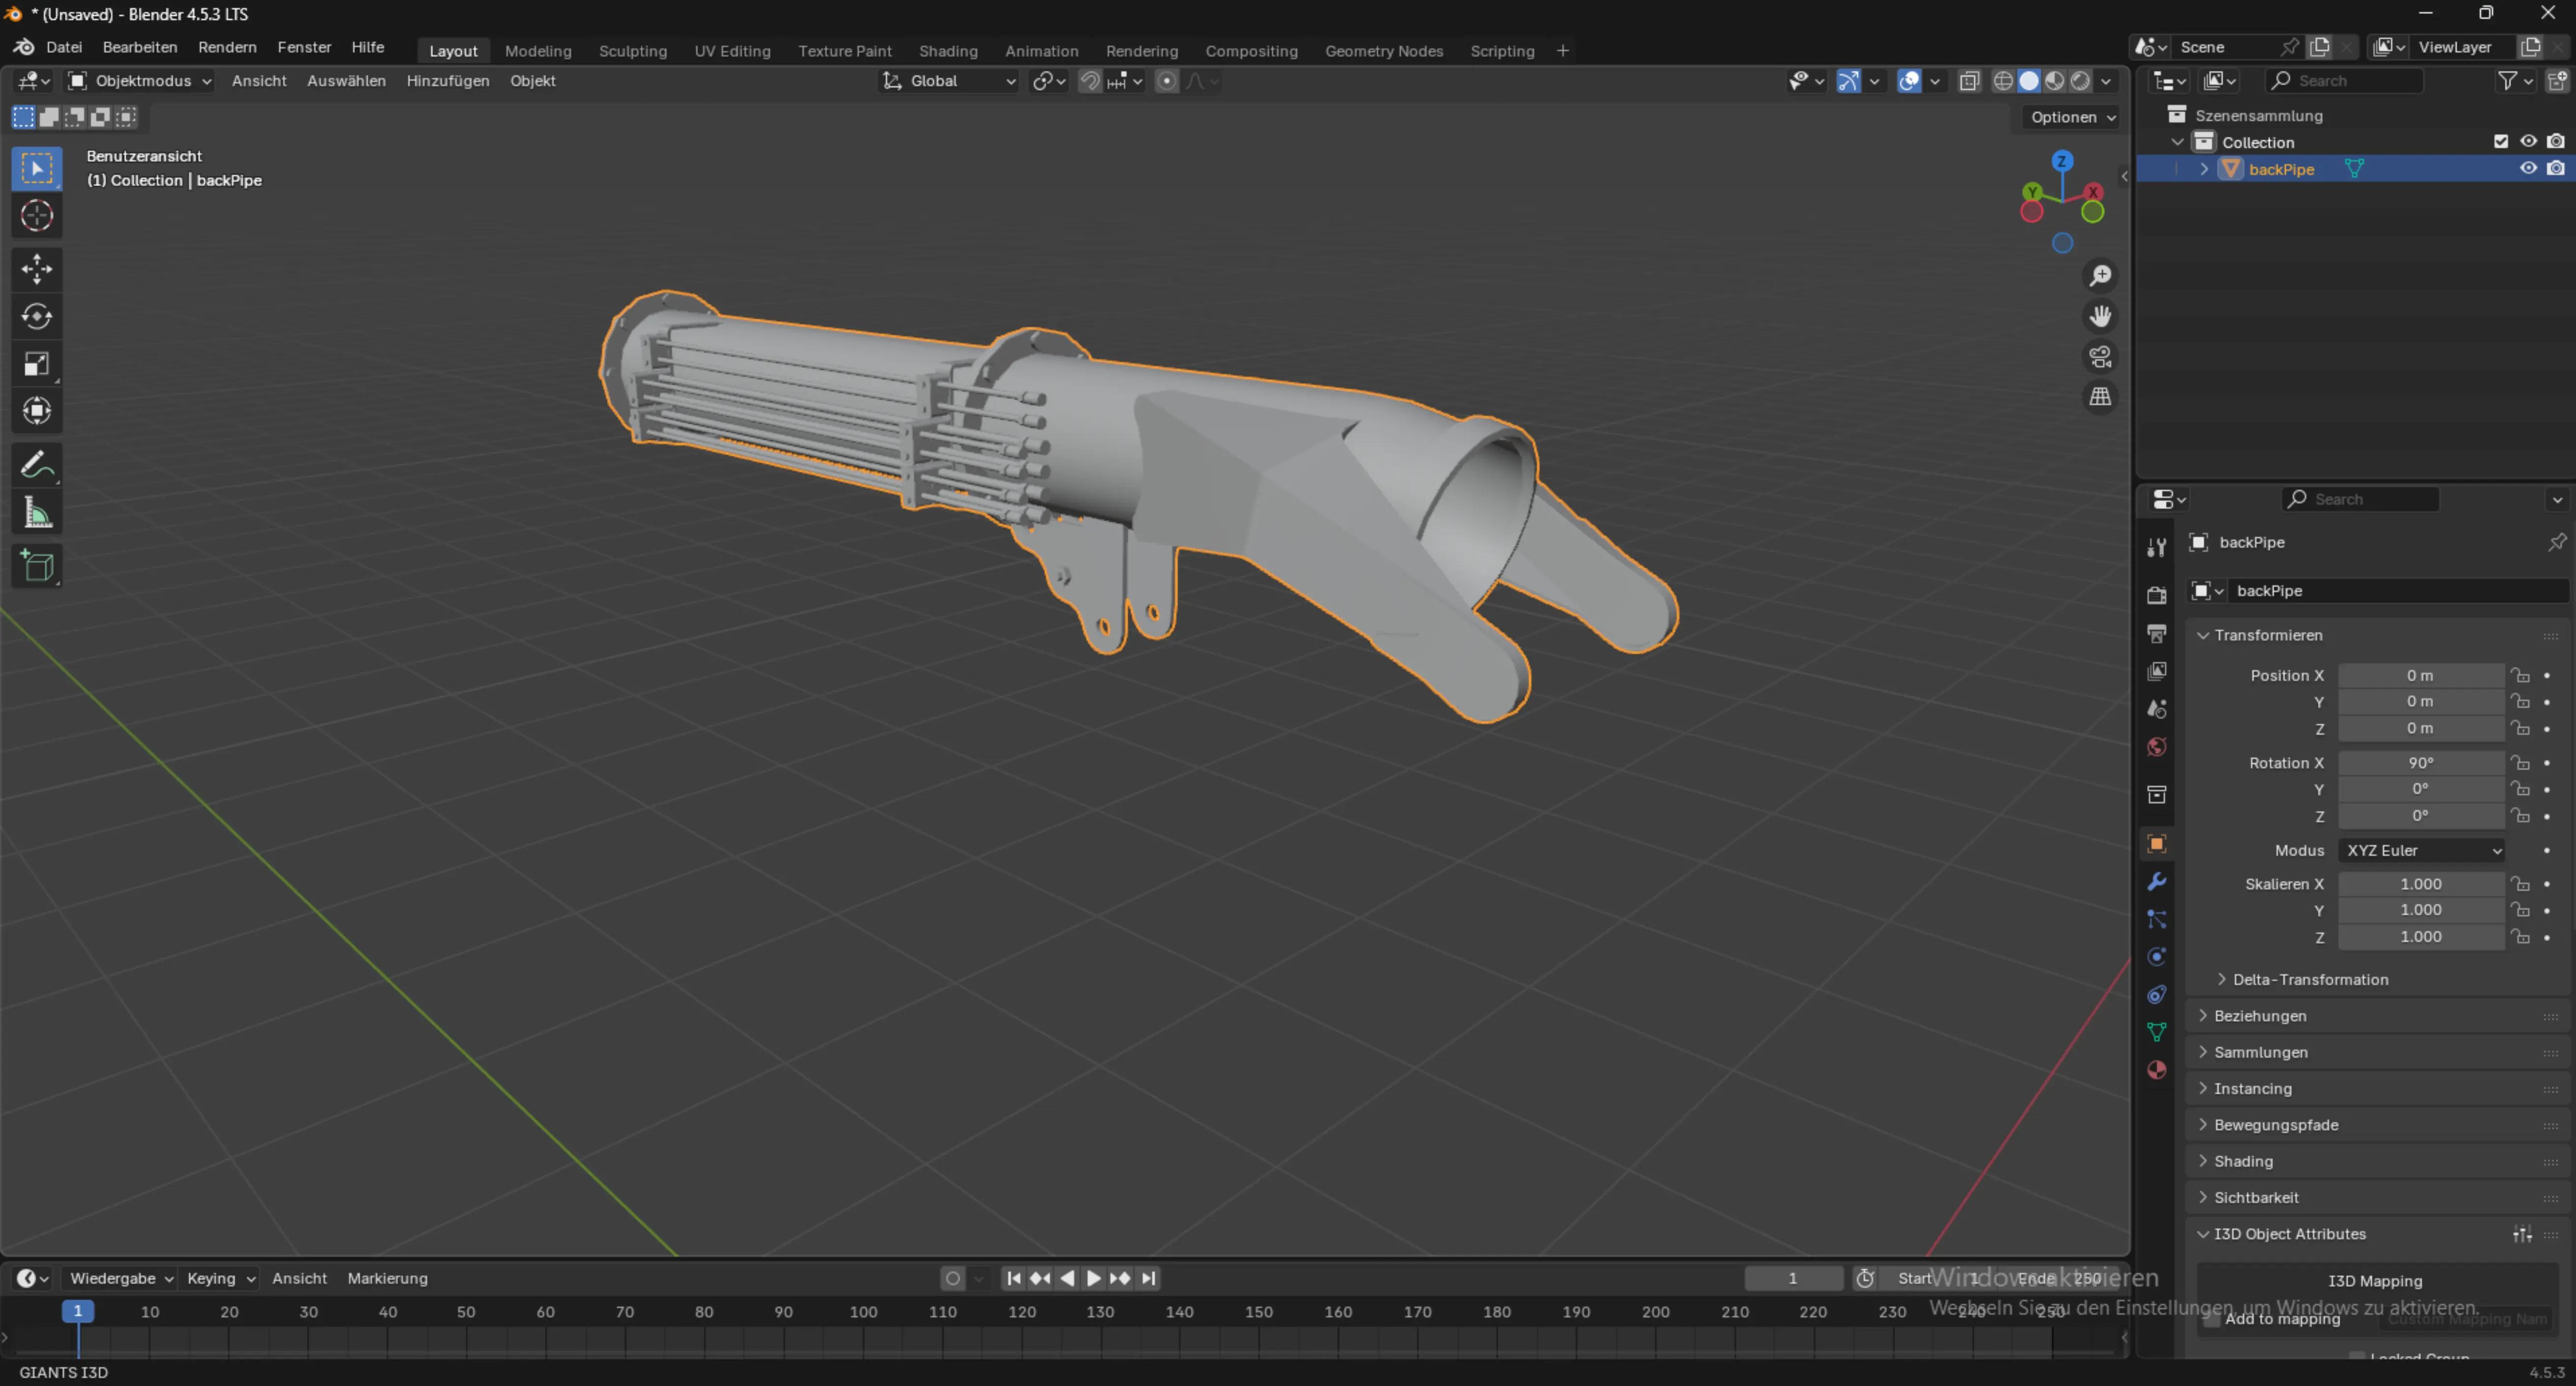
Task: Activate the Rotate tool
Action: 37,316
